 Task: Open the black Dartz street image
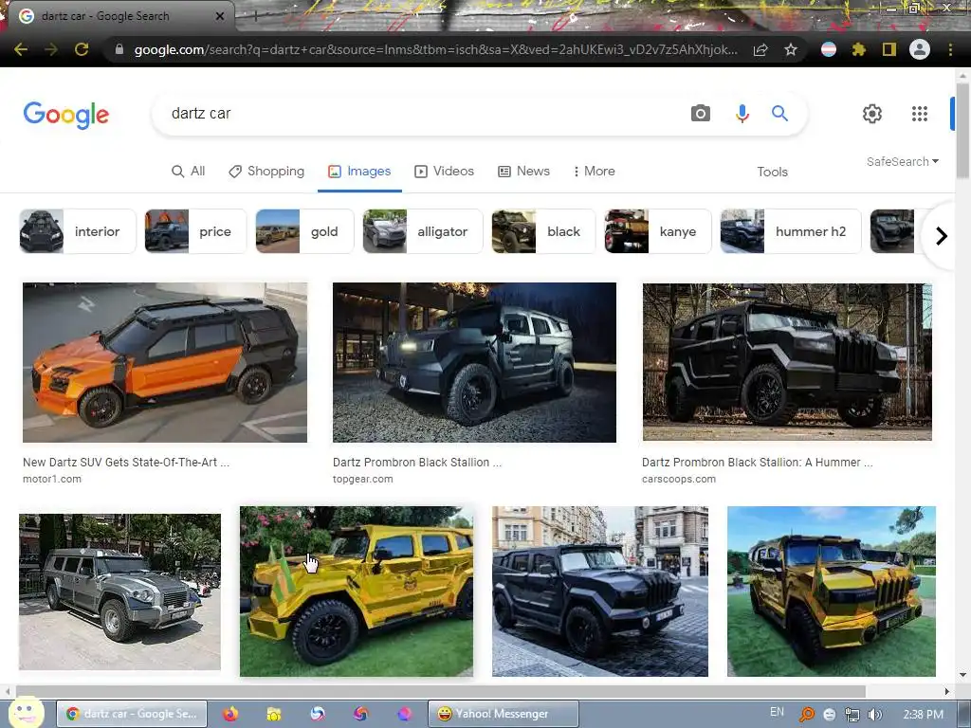pos(600,591)
